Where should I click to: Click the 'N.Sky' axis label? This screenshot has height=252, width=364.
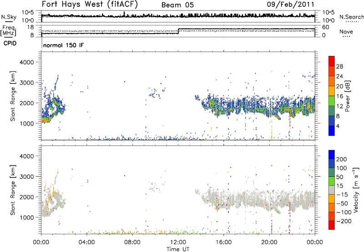[9, 17]
